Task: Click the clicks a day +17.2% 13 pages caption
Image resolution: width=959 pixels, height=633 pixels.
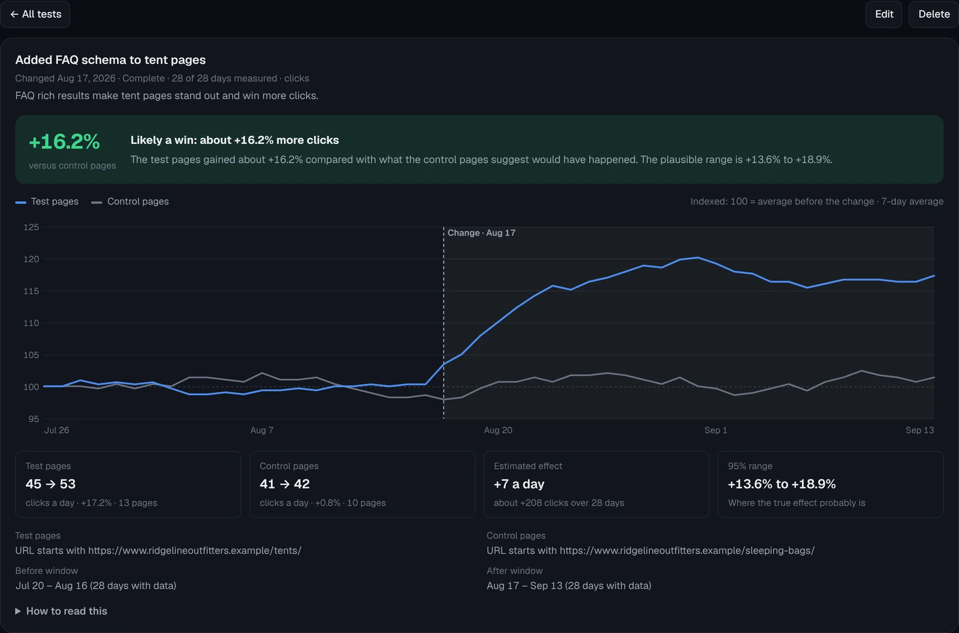Action: [91, 503]
